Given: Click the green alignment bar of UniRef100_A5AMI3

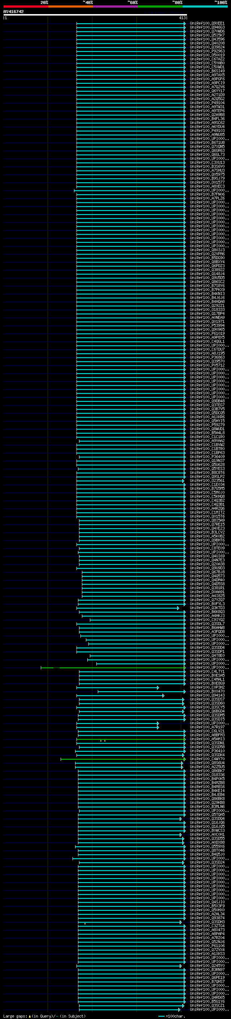Looking at the screenshot, I should pos(131,739).
